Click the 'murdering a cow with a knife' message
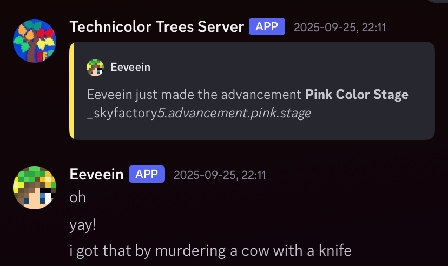 [210, 251]
